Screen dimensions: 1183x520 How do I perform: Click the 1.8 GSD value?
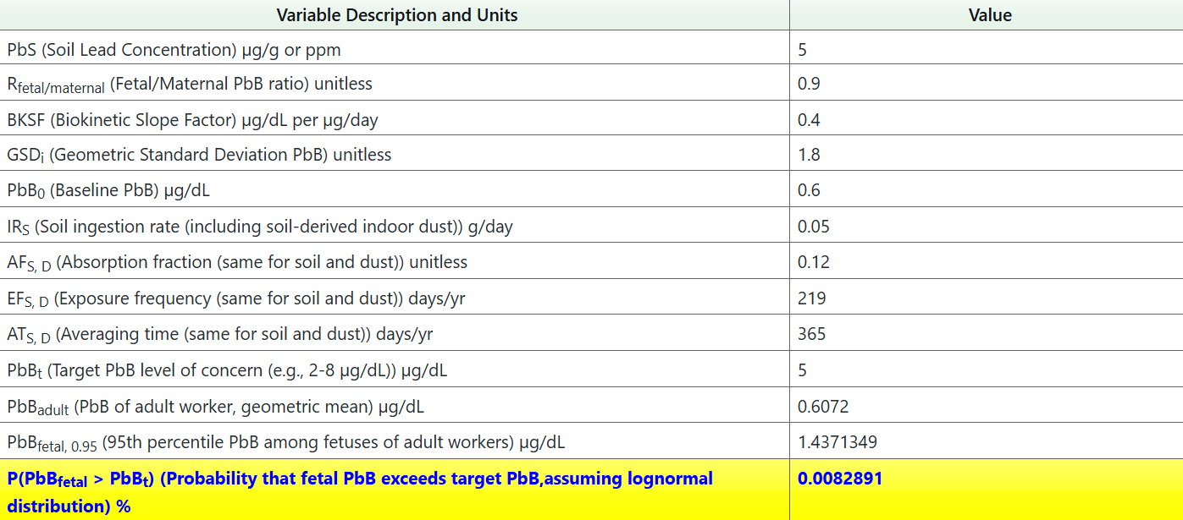point(809,156)
